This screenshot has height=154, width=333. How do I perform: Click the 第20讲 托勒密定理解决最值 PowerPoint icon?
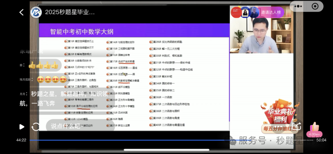click(108, 81)
